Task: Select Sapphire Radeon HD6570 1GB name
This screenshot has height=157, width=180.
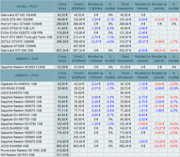Action: pyautogui.click(x=21, y=106)
